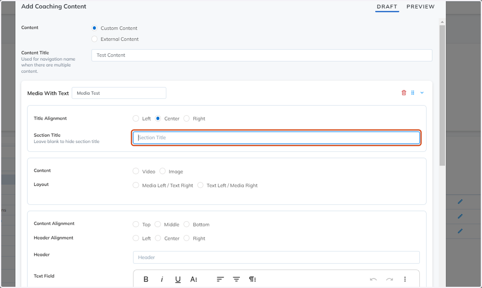Grab the drag handle dots icon for Media With Text
Image resolution: width=482 pixels, height=288 pixels.
coord(413,93)
